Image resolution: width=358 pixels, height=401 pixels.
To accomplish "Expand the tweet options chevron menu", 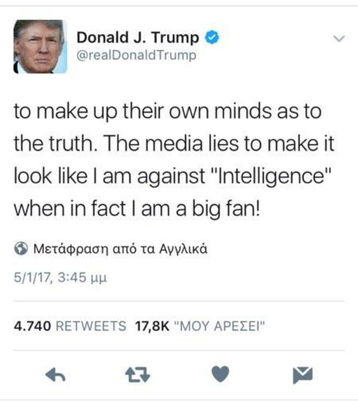I will pyautogui.click(x=340, y=39).
